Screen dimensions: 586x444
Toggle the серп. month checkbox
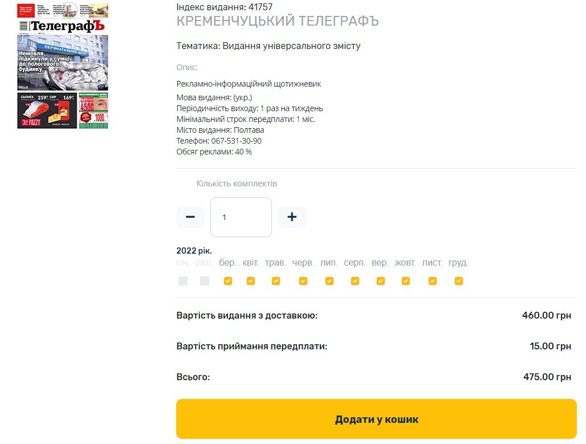click(355, 281)
